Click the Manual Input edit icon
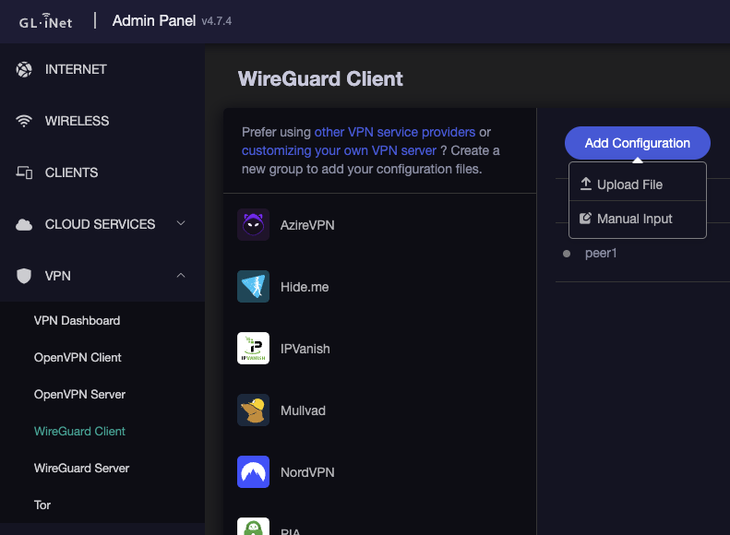The image size is (730, 535). click(585, 219)
